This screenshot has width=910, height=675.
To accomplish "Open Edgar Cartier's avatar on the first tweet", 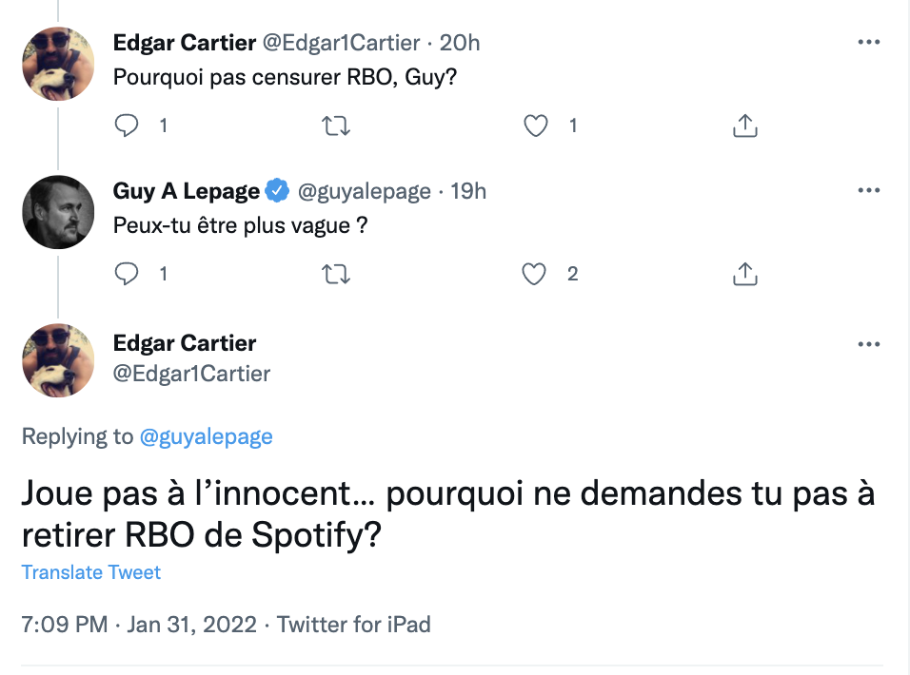I will pos(58,64).
